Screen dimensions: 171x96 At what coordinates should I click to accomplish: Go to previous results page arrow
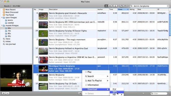pyautogui.click(x=80, y=93)
